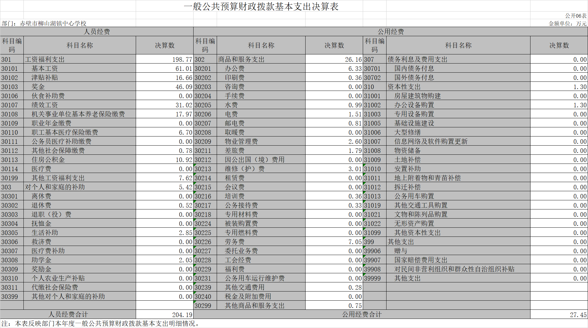Click the total value 27.45
Viewport: 588px width, 328px height.
tap(559, 314)
